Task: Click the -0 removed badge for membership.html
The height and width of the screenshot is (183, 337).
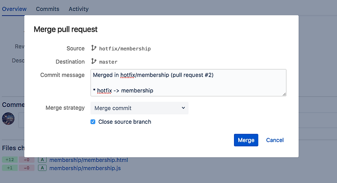Action: pos(26,160)
